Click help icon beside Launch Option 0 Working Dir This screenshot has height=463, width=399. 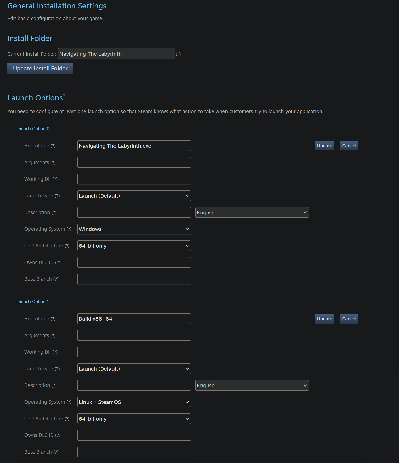click(x=55, y=179)
